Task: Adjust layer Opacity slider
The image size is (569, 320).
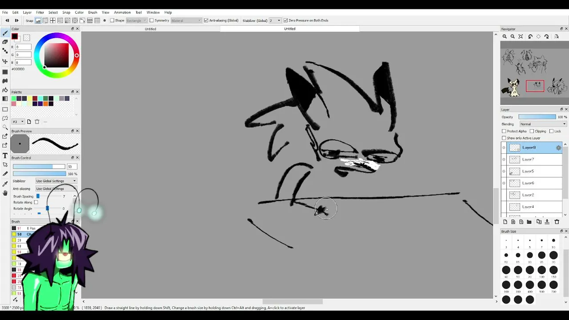Action: point(537,117)
